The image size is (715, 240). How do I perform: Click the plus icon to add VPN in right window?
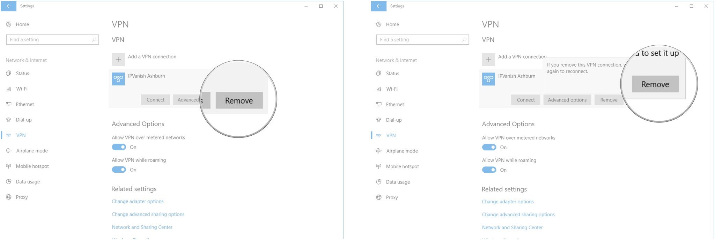[488, 60]
